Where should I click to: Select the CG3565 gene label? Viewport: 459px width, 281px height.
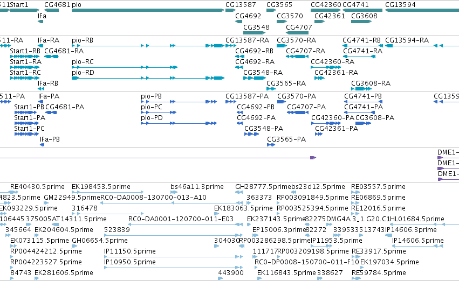[279, 5]
